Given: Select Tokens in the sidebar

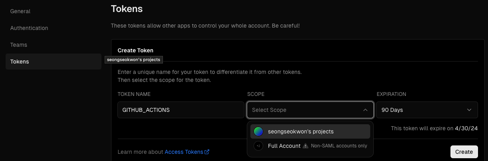Looking at the screenshot, I should (x=20, y=62).
